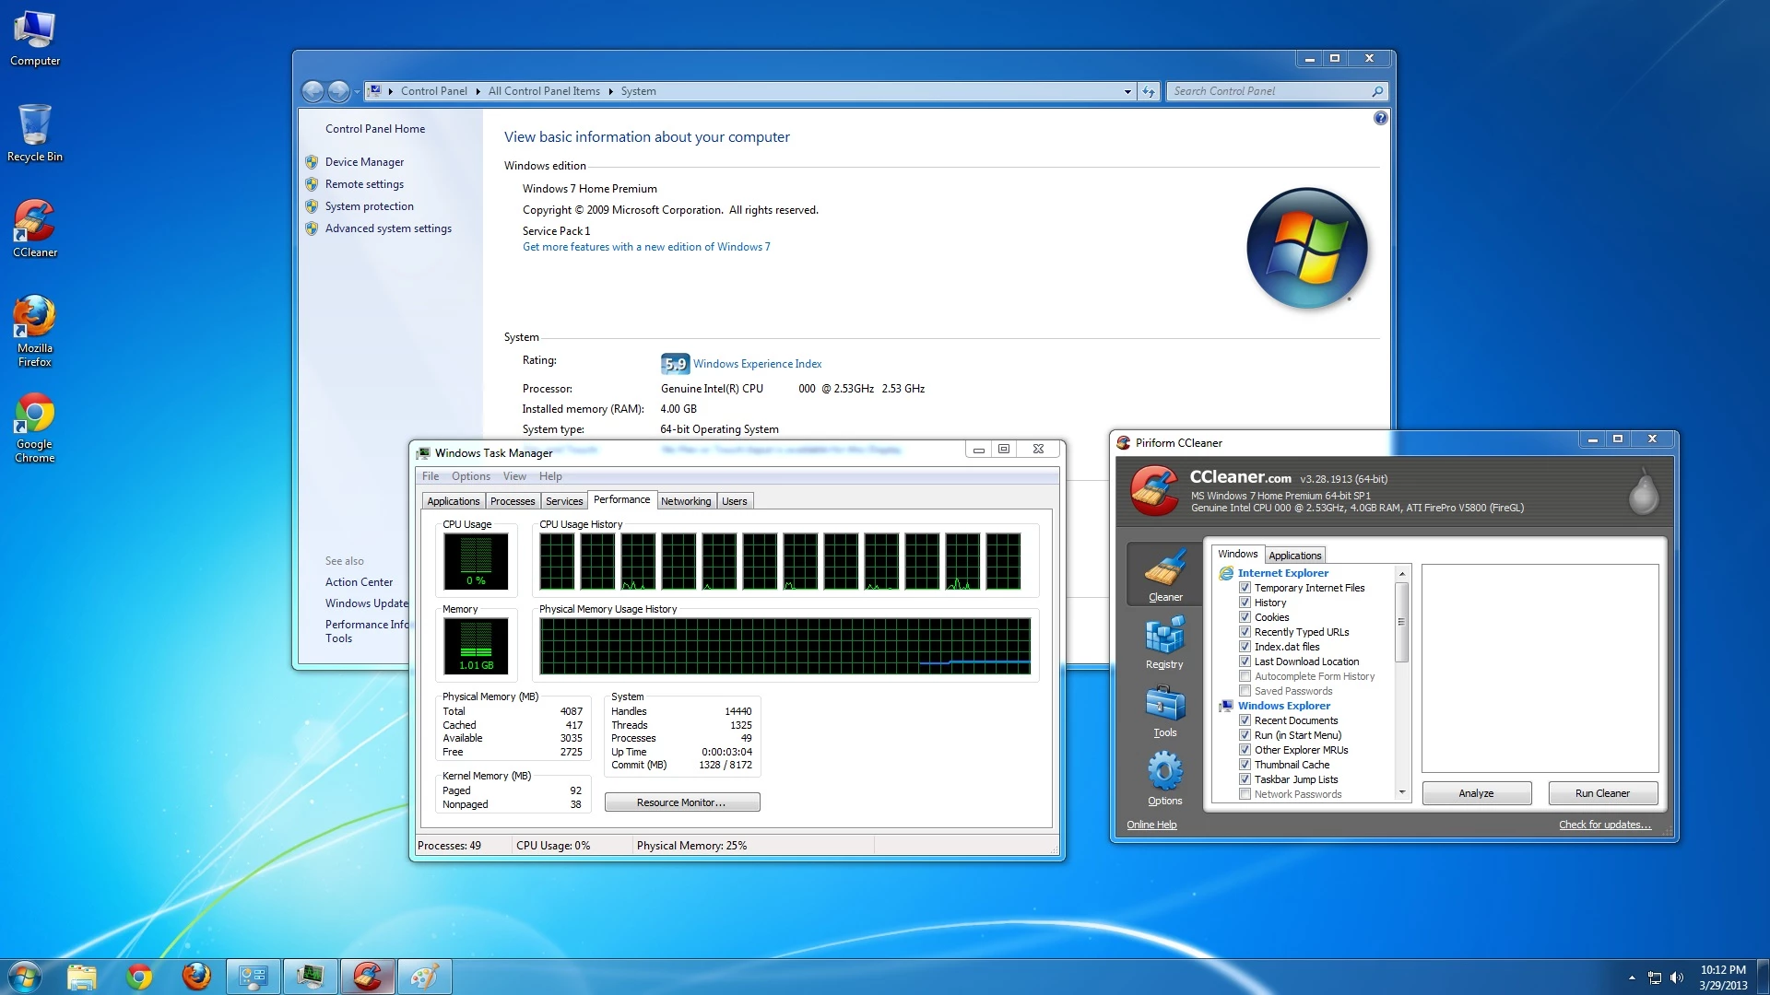
Task: Uncheck the Cookies checkbox in CCleaner
Action: [x=1245, y=617]
